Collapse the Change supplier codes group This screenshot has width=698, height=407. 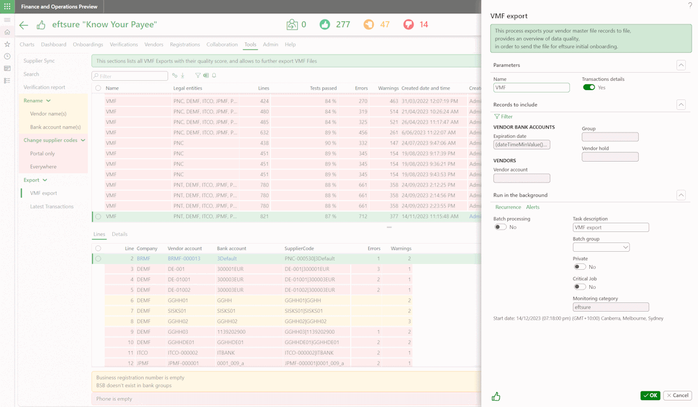(x=83, y=140)
